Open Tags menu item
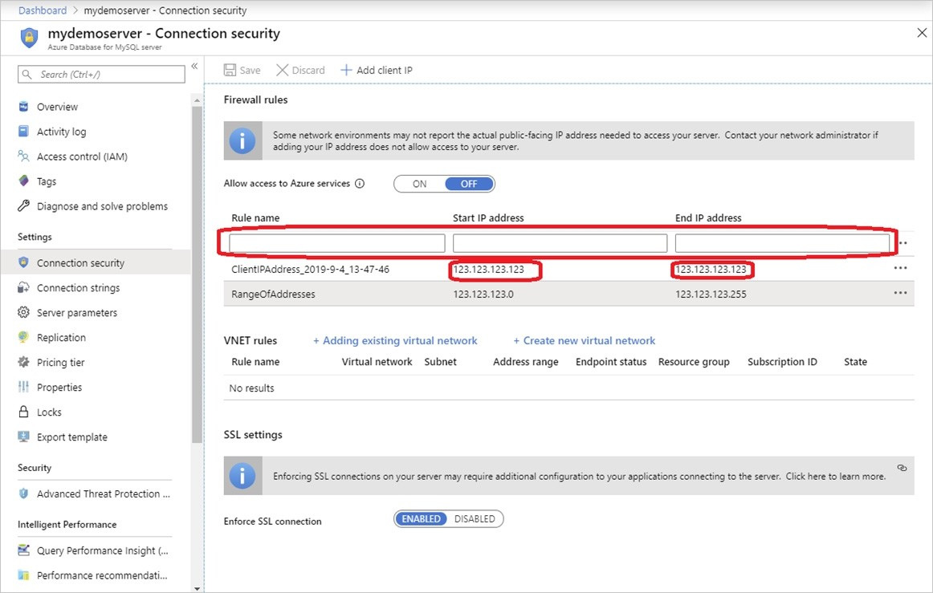 pos(47,181)
